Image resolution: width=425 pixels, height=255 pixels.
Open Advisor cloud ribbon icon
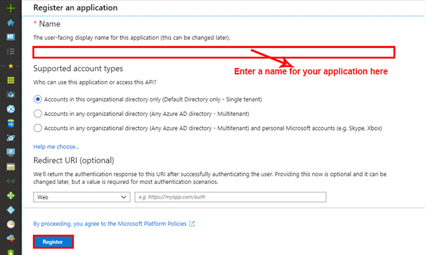click(11, 239)
